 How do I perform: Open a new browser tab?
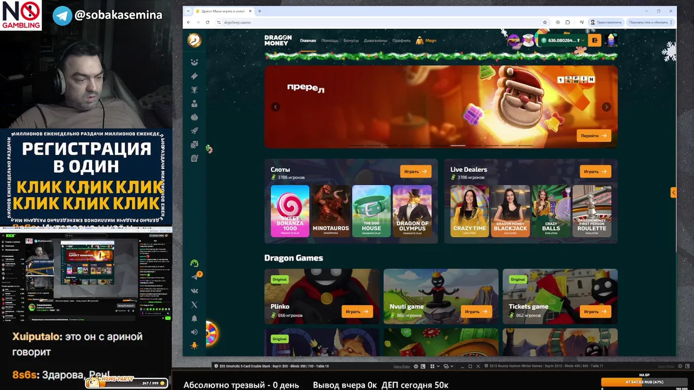pos(260,11)
